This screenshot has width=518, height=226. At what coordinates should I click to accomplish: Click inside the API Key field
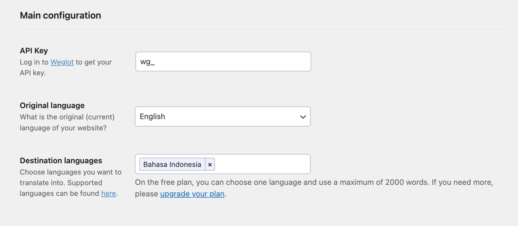click(223, 61)
